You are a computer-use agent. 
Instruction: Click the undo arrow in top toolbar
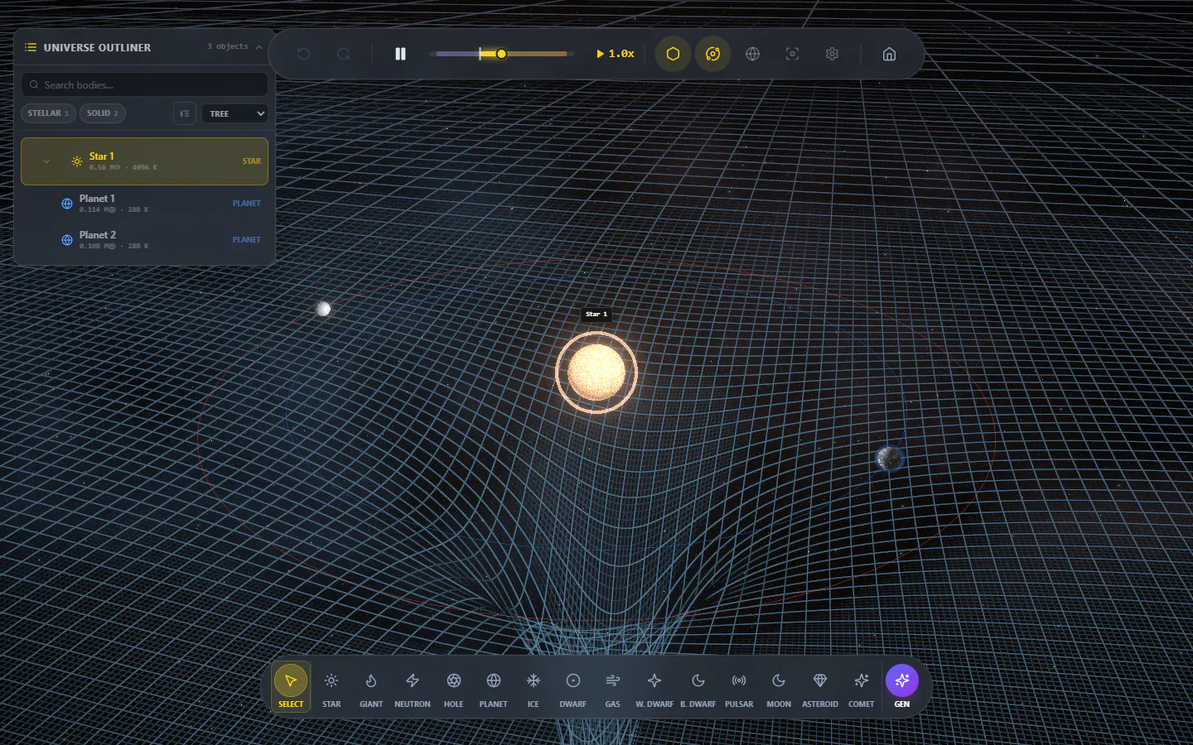pyautogui.click(x=304, y=54)
